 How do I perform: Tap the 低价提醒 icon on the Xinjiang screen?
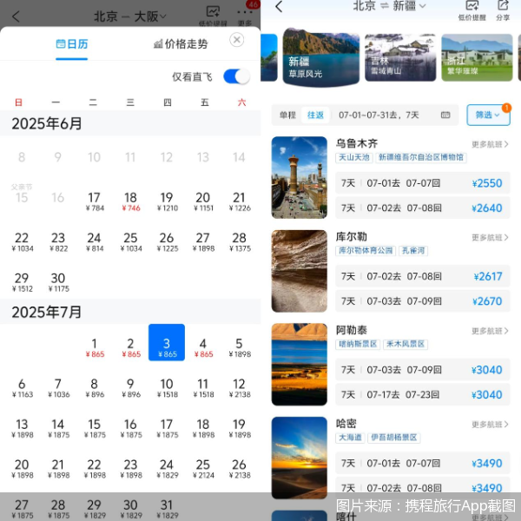(x=472, y=10)
